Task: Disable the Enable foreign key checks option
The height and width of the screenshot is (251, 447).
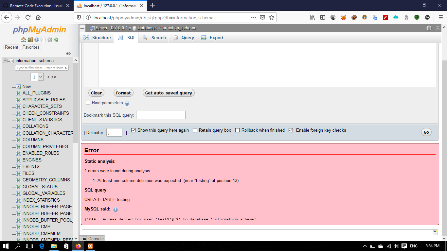Action: [x=291, y=130]
